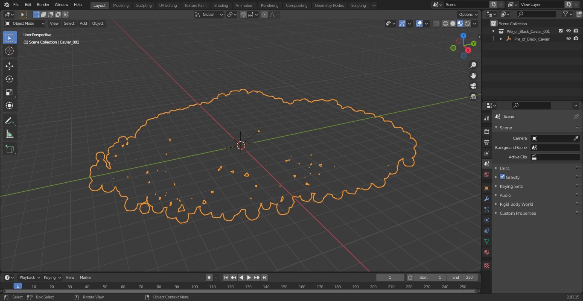The width and height of the screenshot is (583, 301).
Task: Open the Material properties tab
Action: point(487,252)
